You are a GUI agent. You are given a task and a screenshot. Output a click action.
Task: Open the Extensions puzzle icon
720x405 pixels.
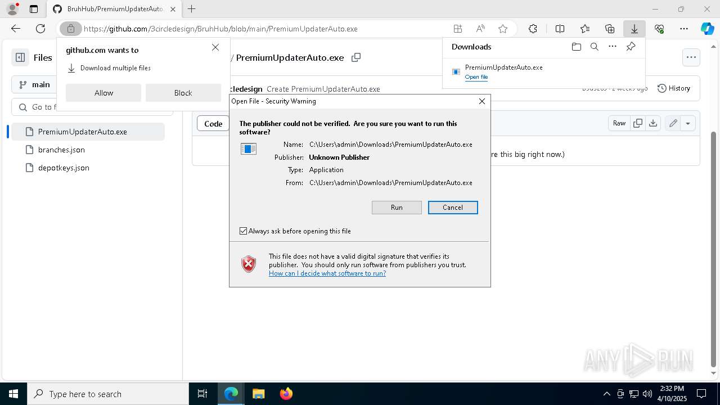[533, 29]
